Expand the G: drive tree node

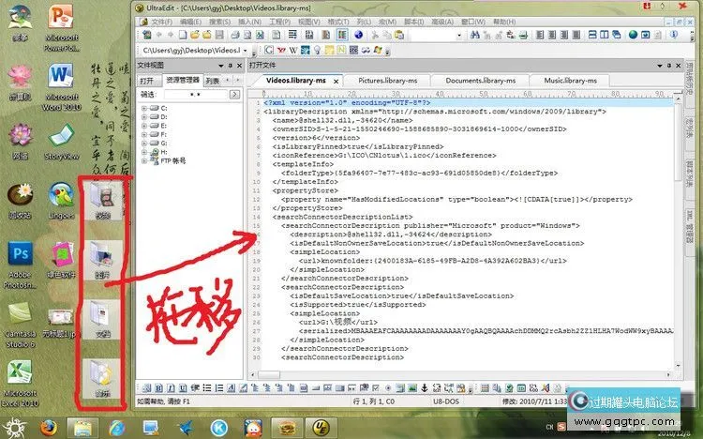(144, 144)
